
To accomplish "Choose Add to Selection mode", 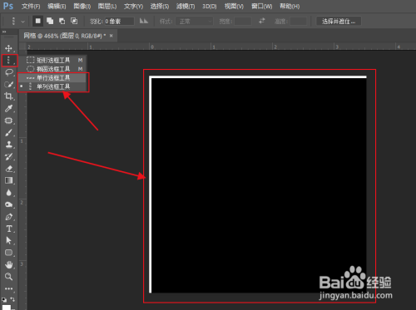I will click(x=50, y=21).
